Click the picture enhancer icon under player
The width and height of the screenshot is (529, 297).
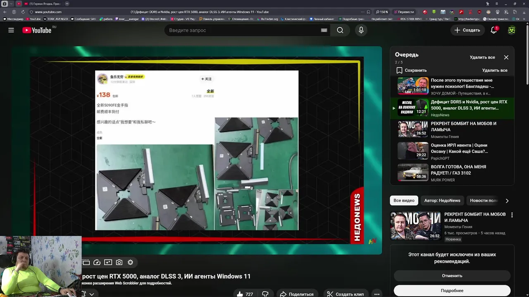pyautogui.click(x=108, y=262)
